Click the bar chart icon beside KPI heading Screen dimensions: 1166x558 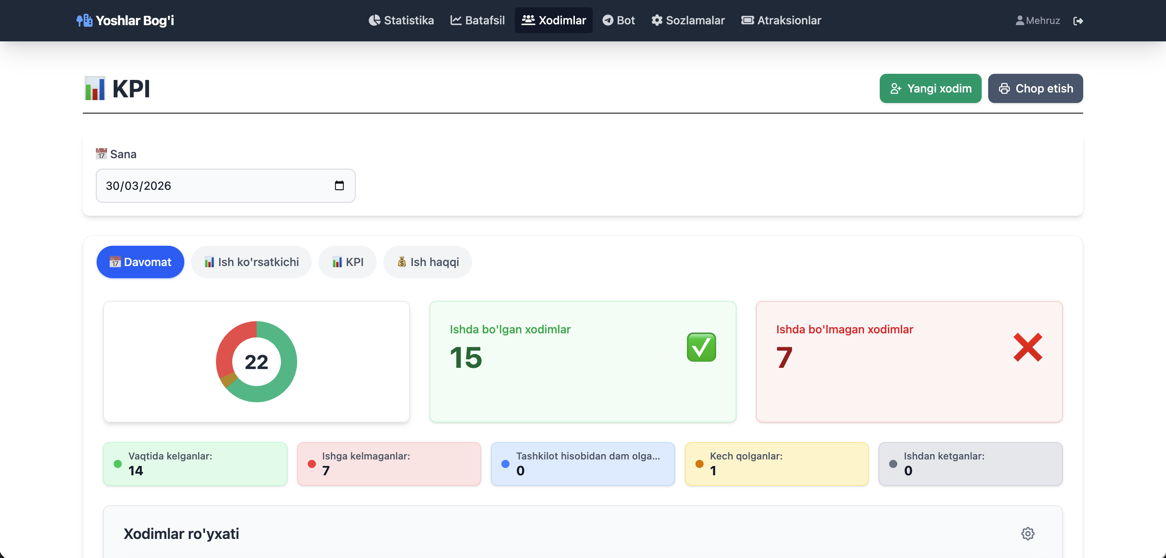coord(95,88)
